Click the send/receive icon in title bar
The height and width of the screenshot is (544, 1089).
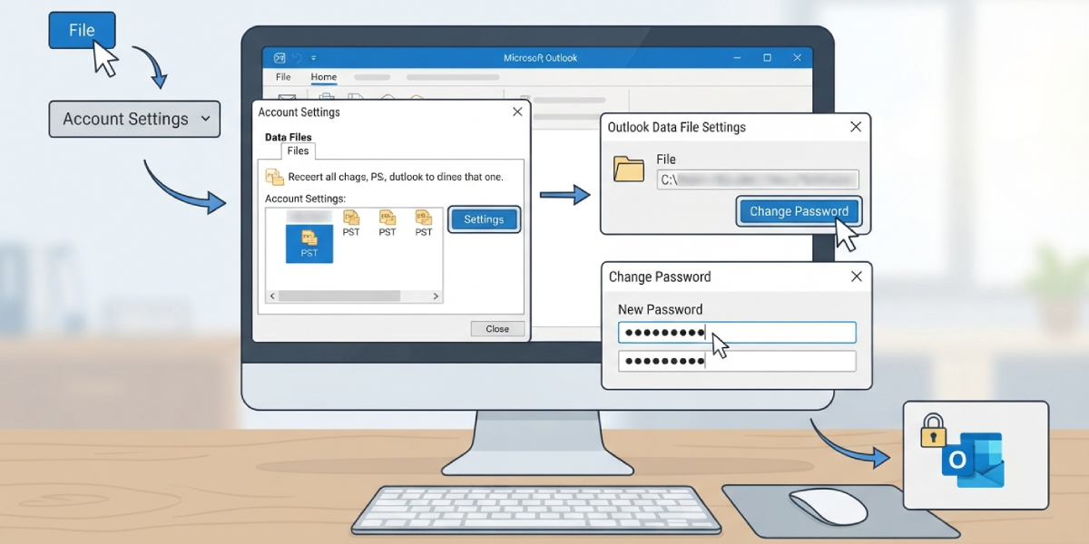coord(280,57)
